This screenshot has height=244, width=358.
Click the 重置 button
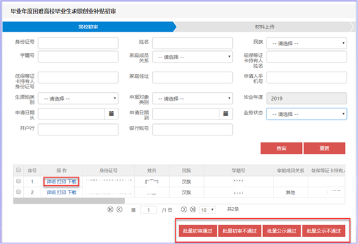(324, 148)
